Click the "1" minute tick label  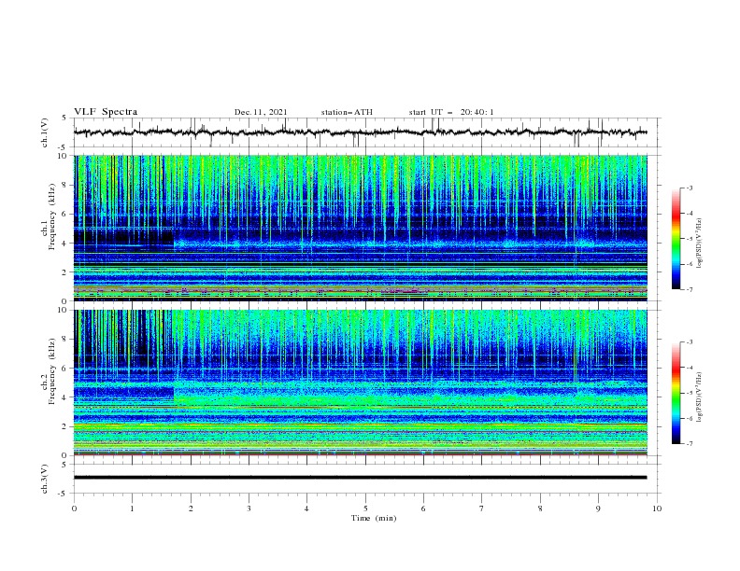click(132, 508)
